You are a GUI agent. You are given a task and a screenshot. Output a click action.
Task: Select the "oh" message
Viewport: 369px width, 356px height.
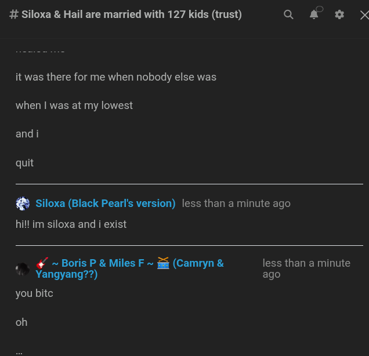(21, 322)
